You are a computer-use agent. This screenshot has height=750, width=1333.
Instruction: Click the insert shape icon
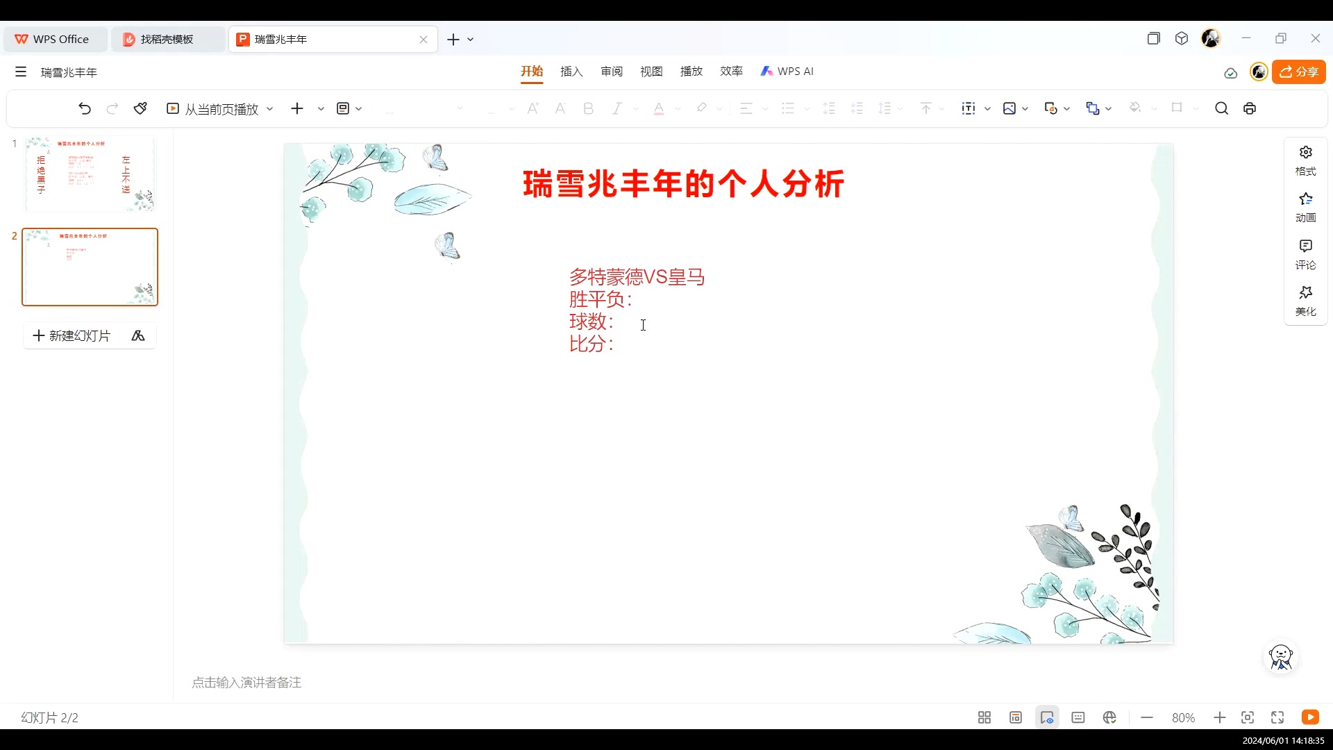pos(1051,108)
